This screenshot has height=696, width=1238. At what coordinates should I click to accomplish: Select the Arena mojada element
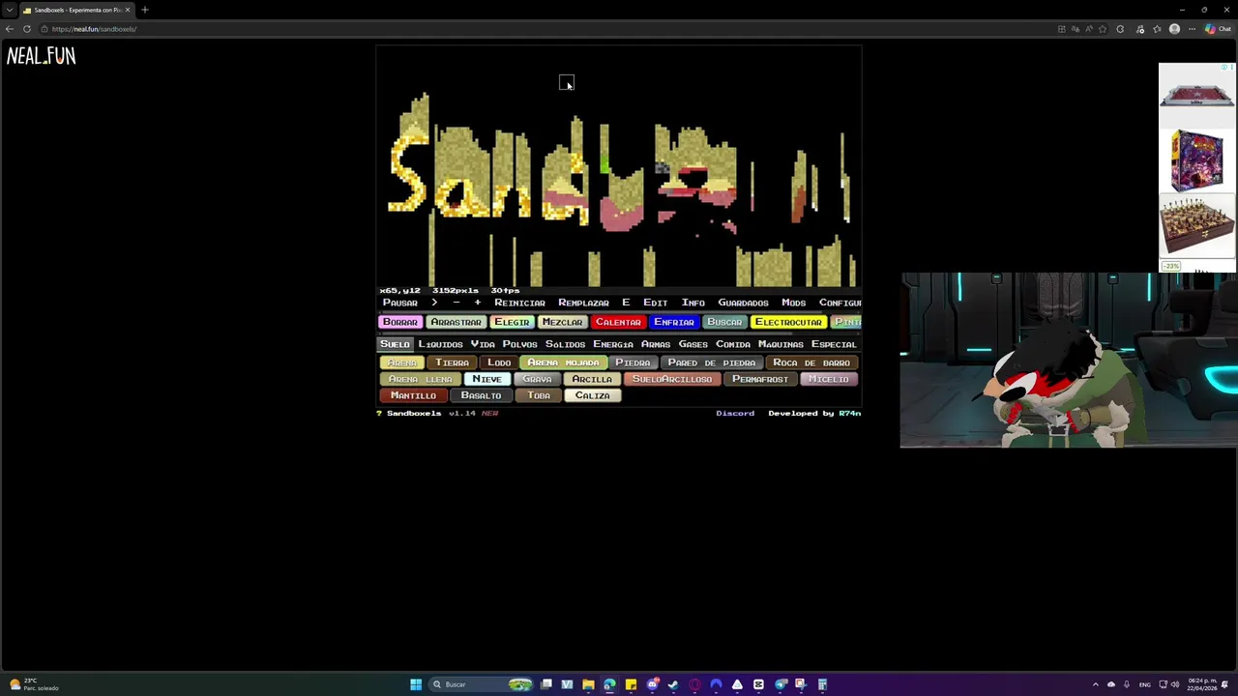click(x=563, y=362)
